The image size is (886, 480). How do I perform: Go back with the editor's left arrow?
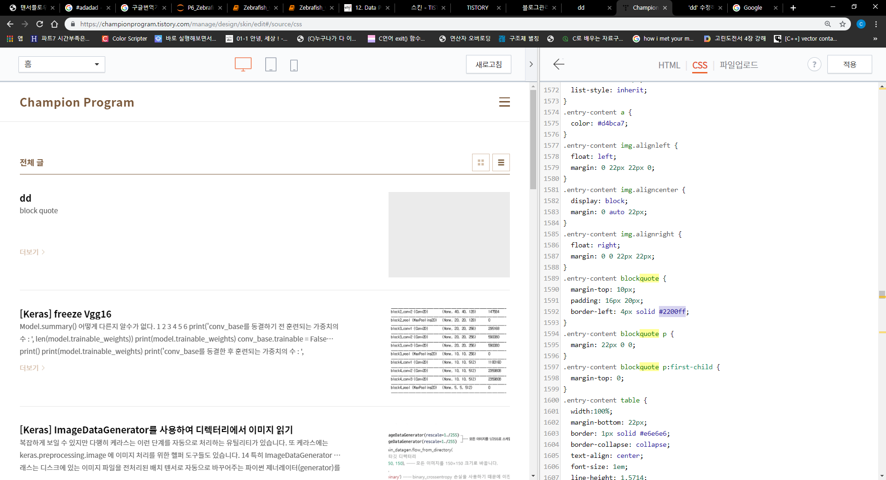point(559,64)
